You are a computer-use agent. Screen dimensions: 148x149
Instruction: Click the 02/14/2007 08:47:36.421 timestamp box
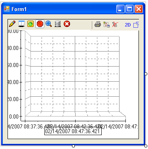[x=73, y=131]
